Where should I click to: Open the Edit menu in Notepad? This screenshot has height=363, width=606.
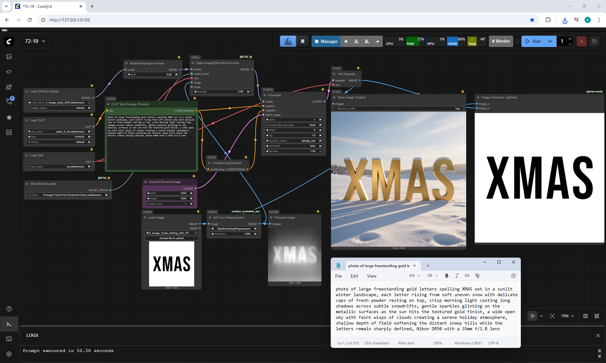click(354, 276)
